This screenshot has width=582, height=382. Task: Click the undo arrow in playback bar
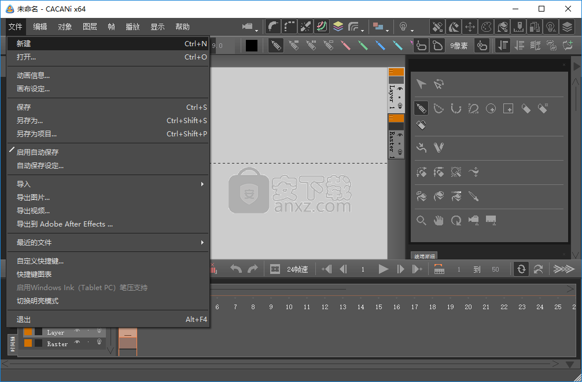[235, 269]
